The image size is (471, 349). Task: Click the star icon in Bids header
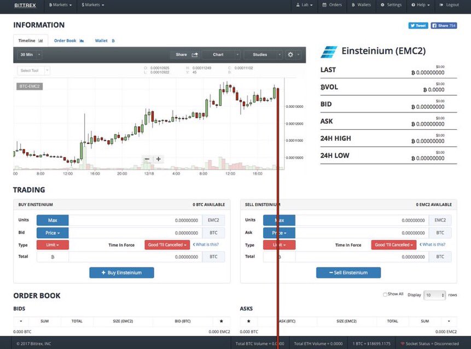click(222, 321)
